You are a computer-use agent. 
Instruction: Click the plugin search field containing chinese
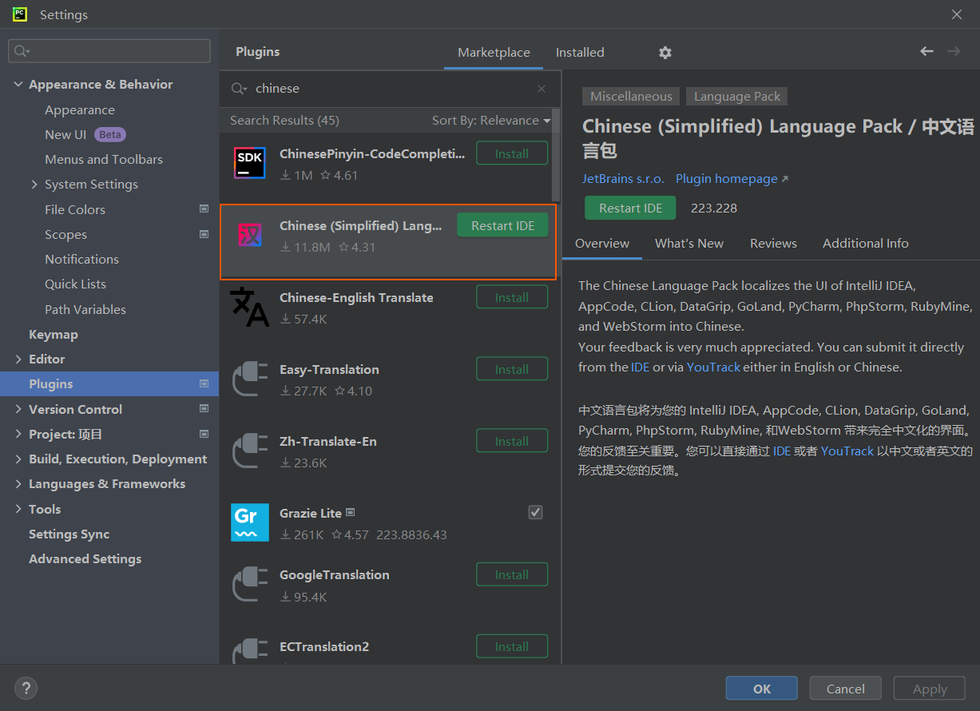coord(391,89)
